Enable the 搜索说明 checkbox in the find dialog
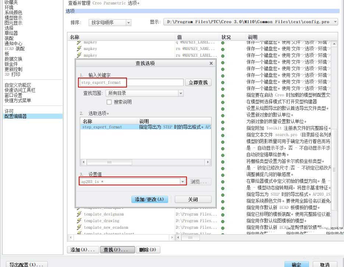The image size is (344, 267). [x=108, y=102]
